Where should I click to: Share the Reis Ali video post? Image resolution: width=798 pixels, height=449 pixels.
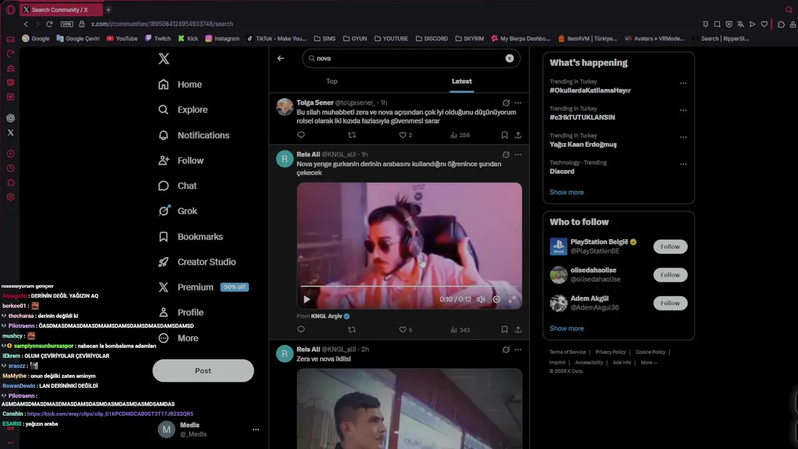point(518,329)
